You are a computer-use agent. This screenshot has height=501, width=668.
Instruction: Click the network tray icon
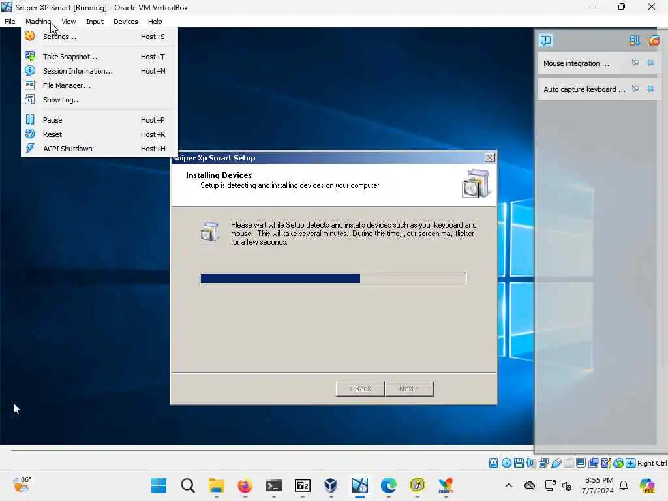coord(550,485)
